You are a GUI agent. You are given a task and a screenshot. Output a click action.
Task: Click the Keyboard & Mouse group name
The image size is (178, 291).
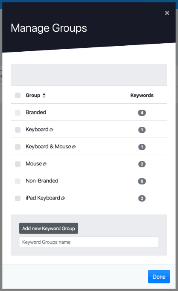pos(48,147)
